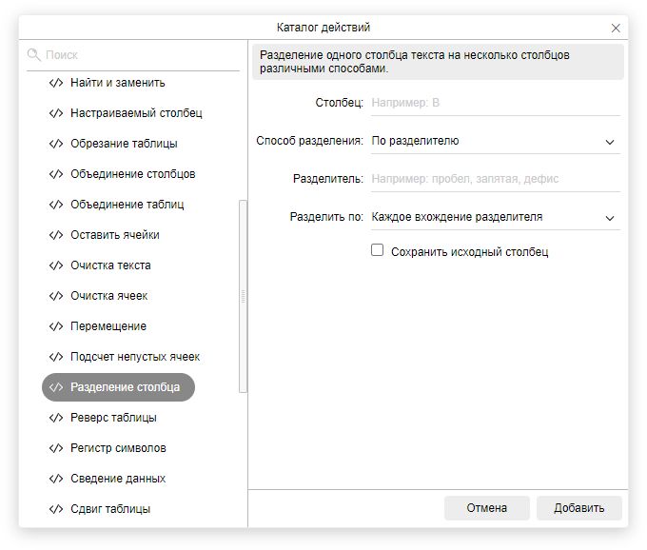Click the code icon beside Реверс таблицы
647x550 pixels.
(56, 418)
